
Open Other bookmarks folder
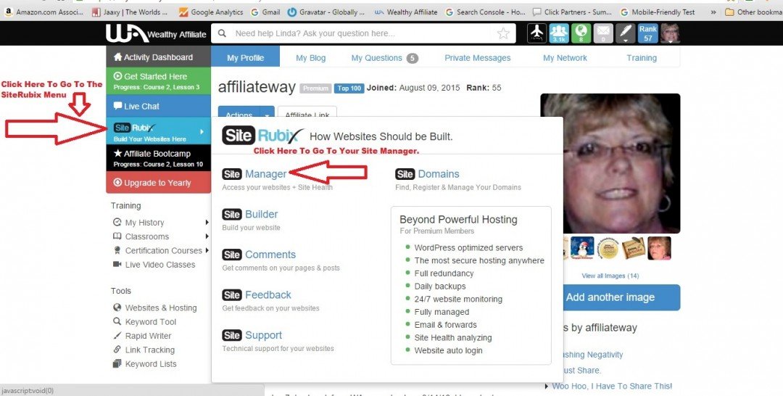(x=754, y=12)
